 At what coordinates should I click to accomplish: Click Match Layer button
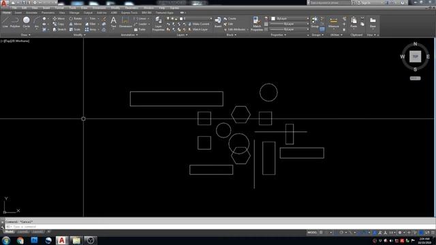coord(198,29)
